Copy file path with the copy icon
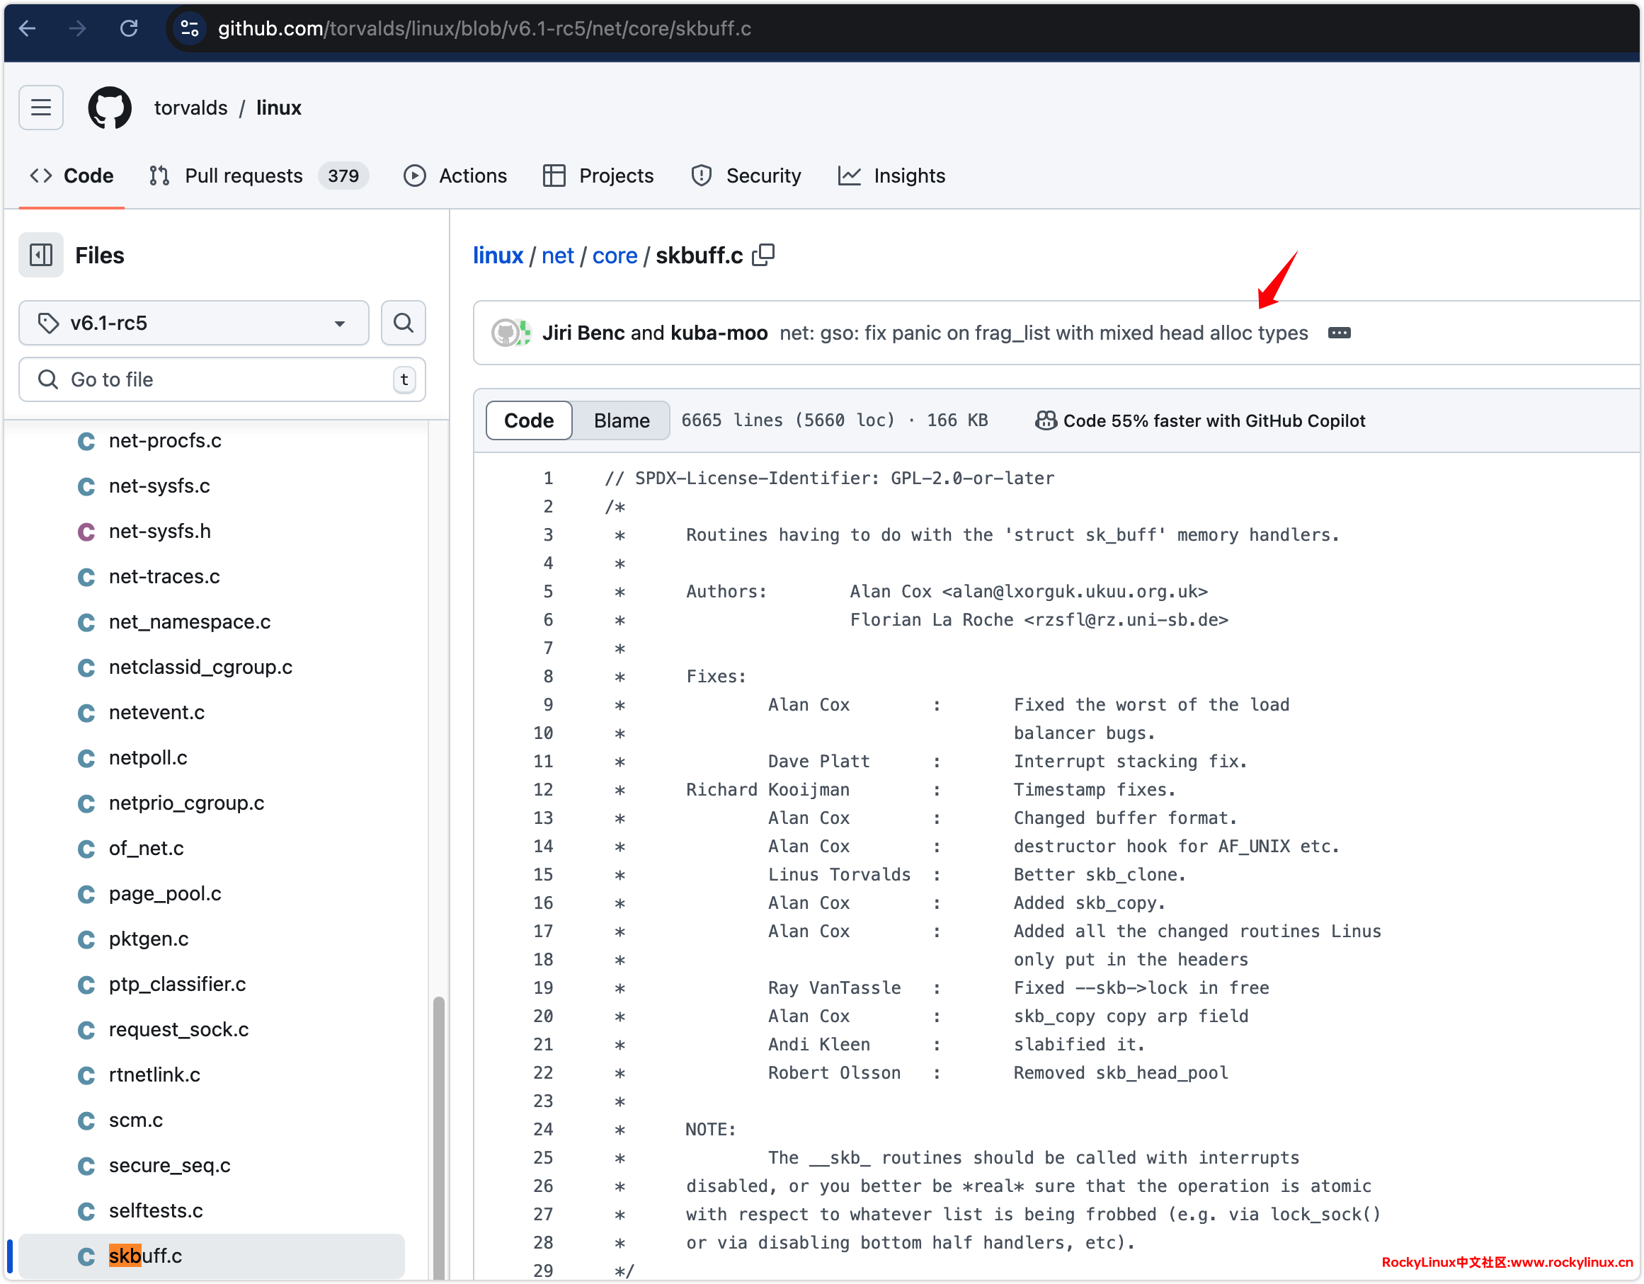Viewport: 1644px width, 1284px height. 763,255
